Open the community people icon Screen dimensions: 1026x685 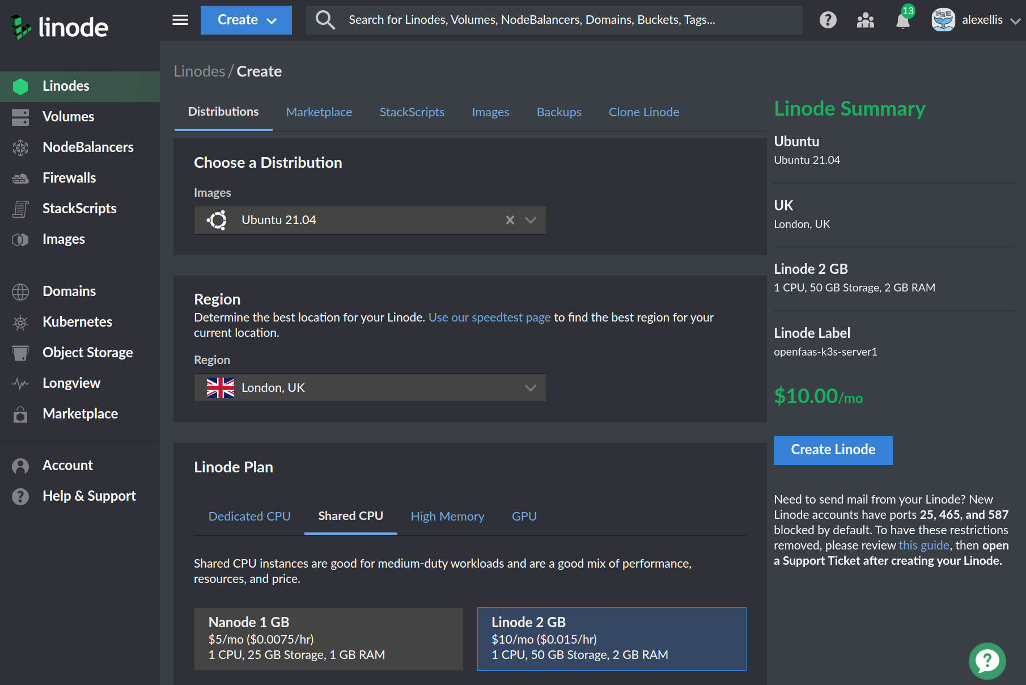tap(865, 20)
